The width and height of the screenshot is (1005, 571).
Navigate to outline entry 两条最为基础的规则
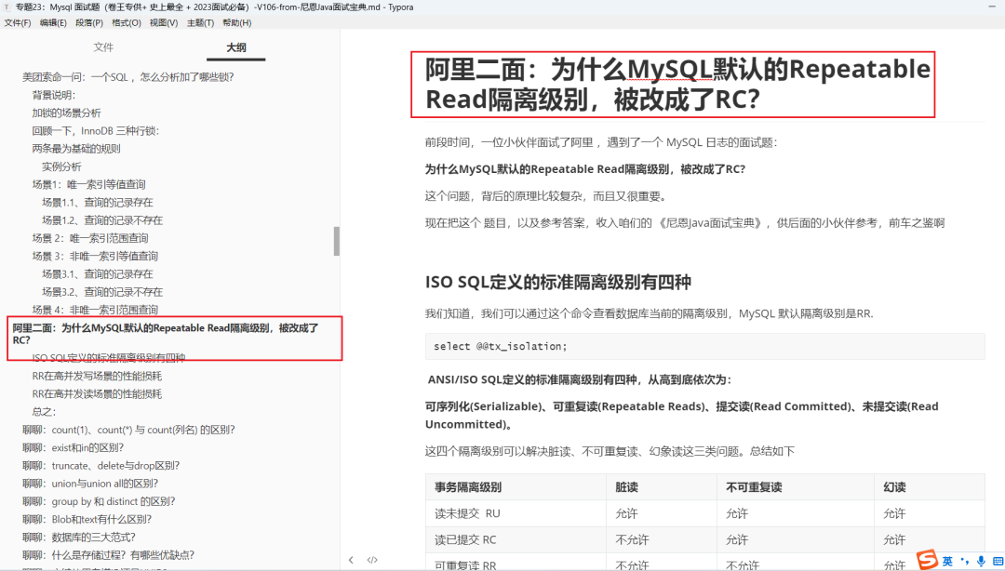(x=76, y=149)
